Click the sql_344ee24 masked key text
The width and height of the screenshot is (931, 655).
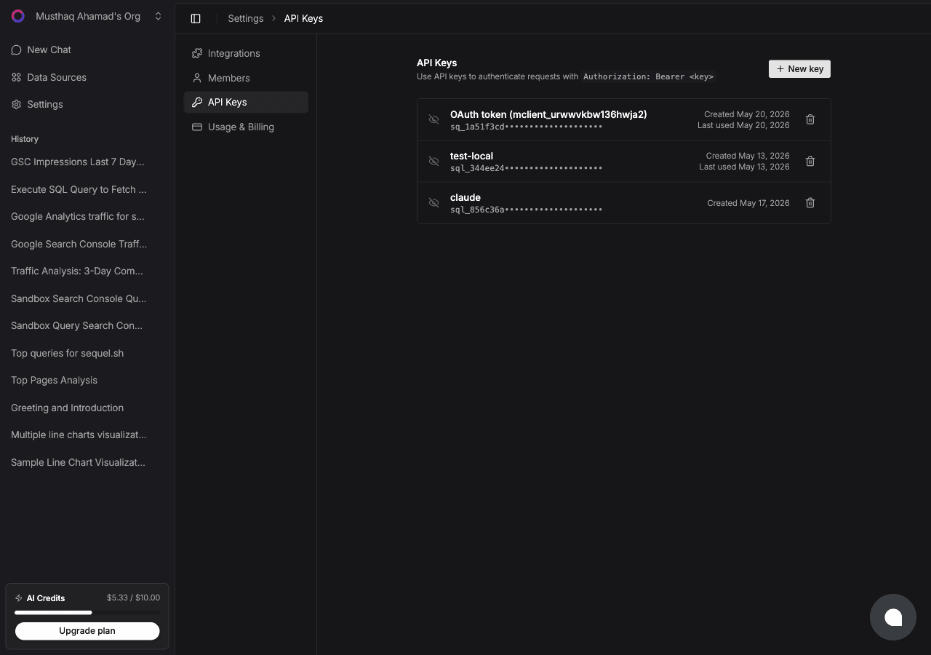pos(527,168)
